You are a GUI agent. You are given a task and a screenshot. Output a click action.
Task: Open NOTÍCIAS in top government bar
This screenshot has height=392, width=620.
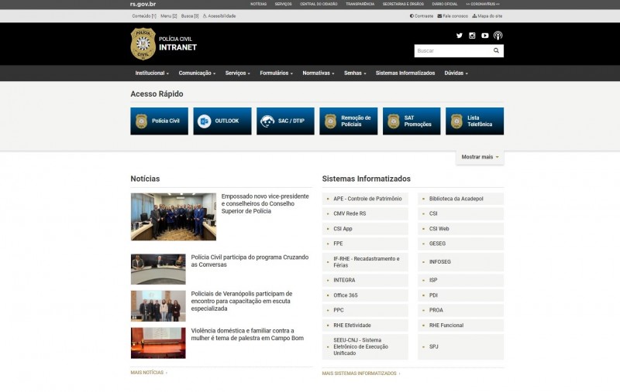point(258,4)
